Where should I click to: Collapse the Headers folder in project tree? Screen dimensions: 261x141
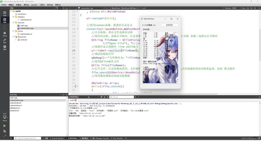(13, 17)
